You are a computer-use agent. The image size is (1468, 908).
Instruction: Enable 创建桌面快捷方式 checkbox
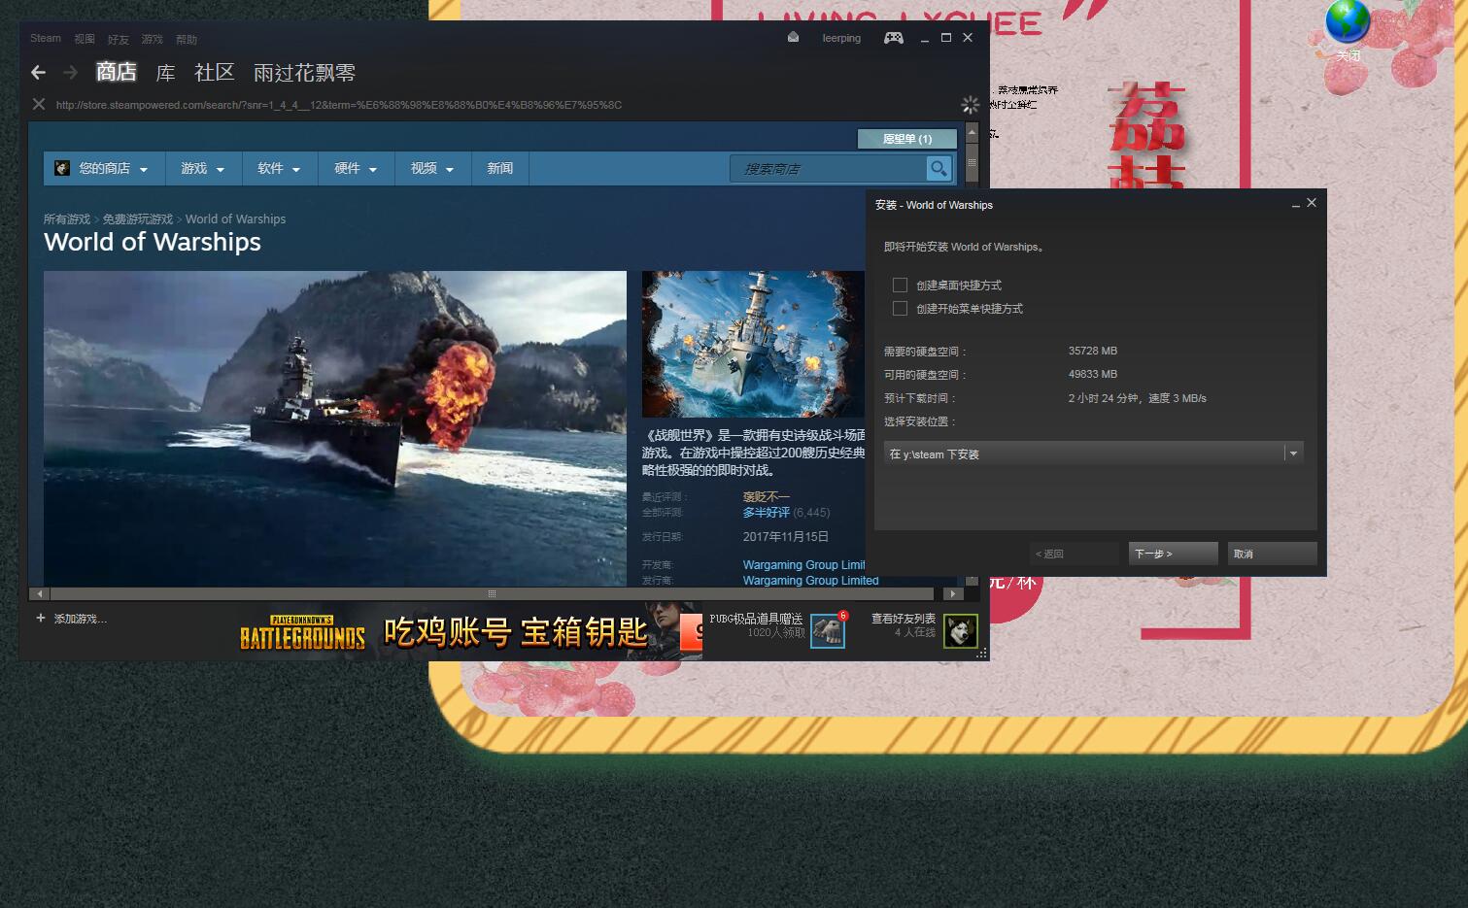(x=900, y=285)
